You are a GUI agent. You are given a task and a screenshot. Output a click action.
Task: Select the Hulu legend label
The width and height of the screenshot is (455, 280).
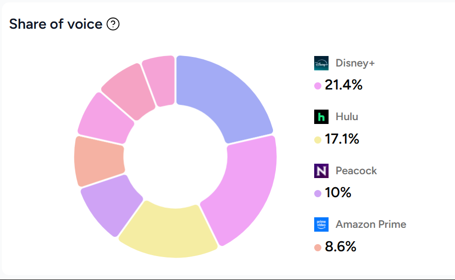[347, 117]
